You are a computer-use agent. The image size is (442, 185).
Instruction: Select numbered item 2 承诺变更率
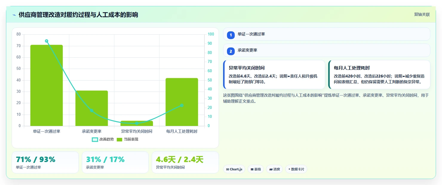pyautogui.click(x=326, y=50)
